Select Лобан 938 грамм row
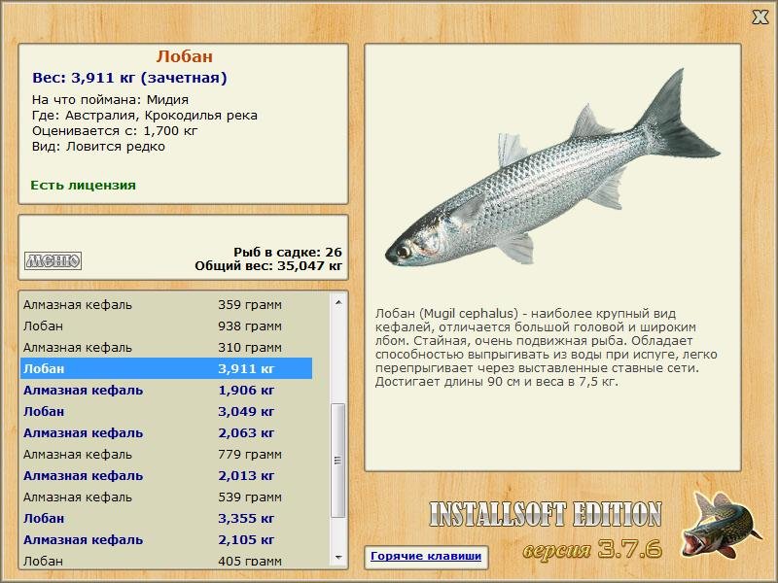778x583 pixels. 165,326
